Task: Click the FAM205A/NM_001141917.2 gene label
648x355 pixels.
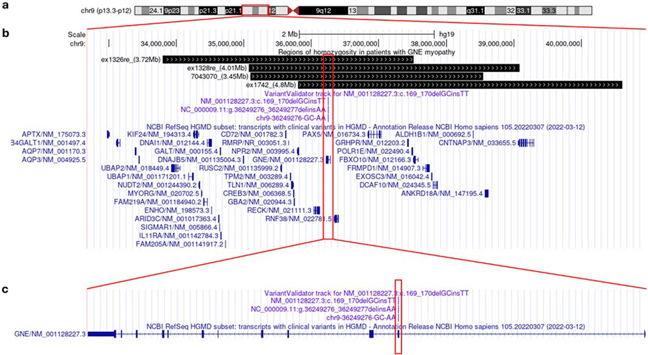Action: click(179, 244)
